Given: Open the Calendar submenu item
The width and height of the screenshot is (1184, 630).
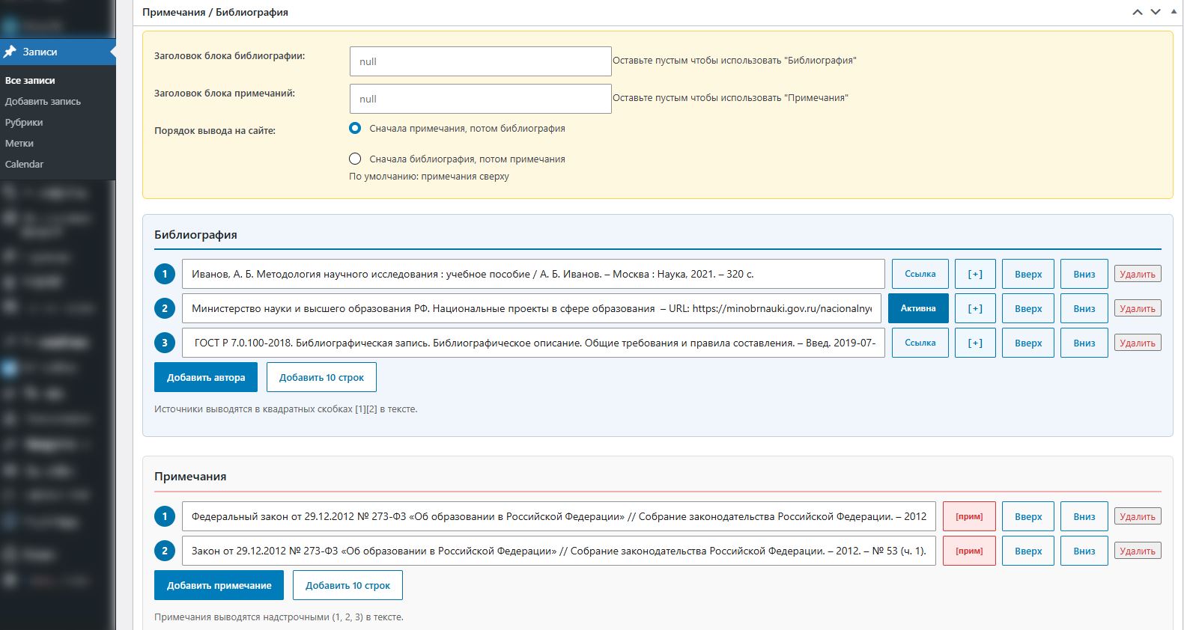Looking at the screenshot, I should coord(24,164).
